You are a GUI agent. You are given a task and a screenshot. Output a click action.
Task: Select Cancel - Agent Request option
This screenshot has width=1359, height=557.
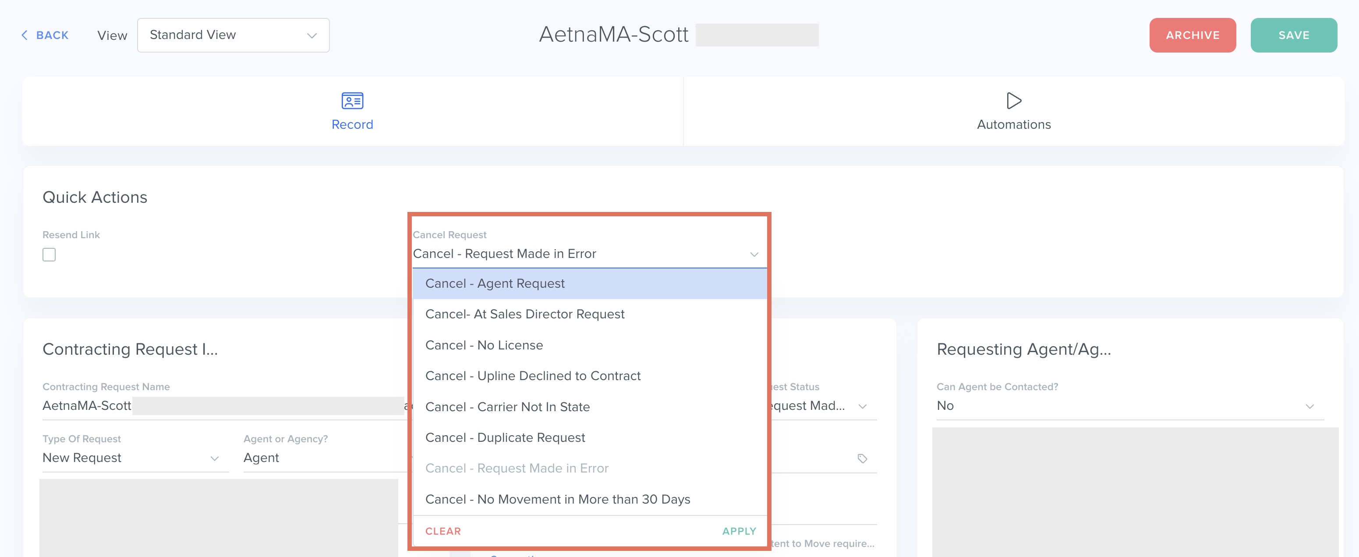(494, 284)
